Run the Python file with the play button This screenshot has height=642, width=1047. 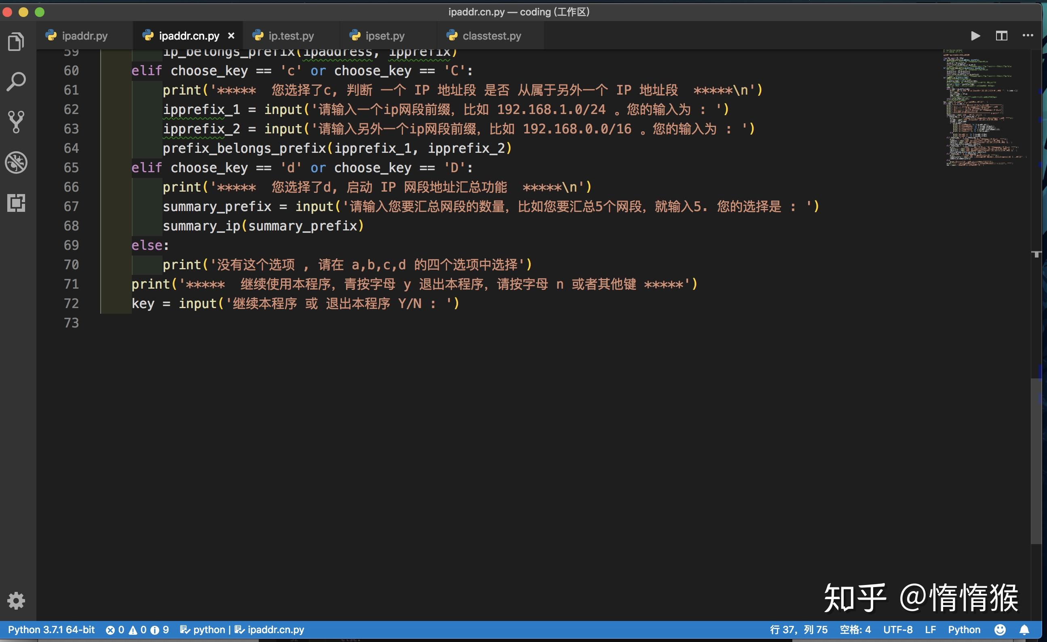[x=975, y=36]
